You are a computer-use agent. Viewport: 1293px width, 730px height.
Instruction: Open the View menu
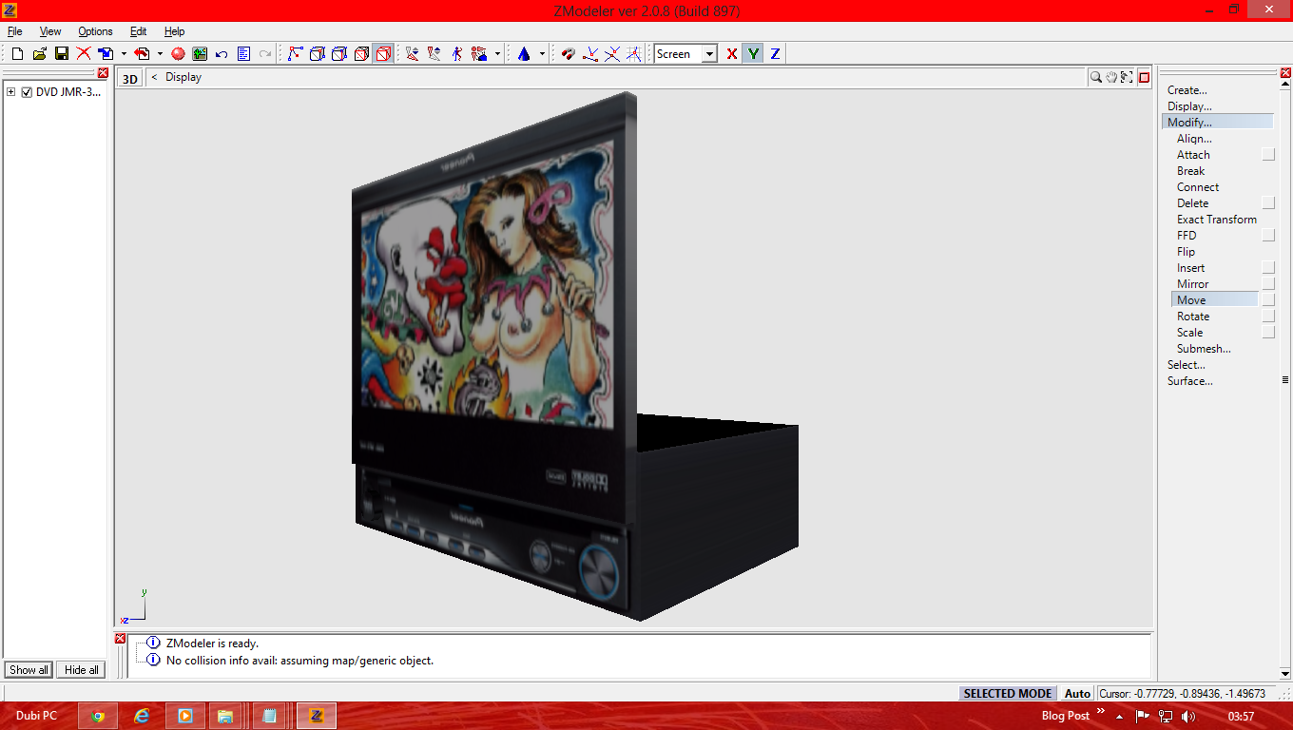pos(50,31)
